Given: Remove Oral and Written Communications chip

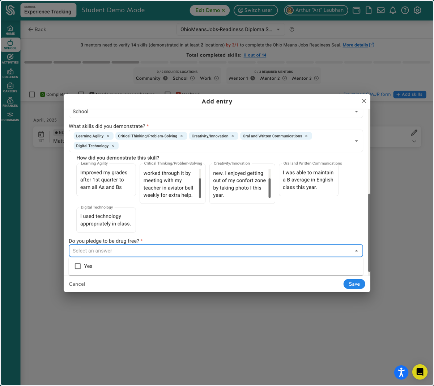Looking at the screenshot, I should click(x=306, y=136).
